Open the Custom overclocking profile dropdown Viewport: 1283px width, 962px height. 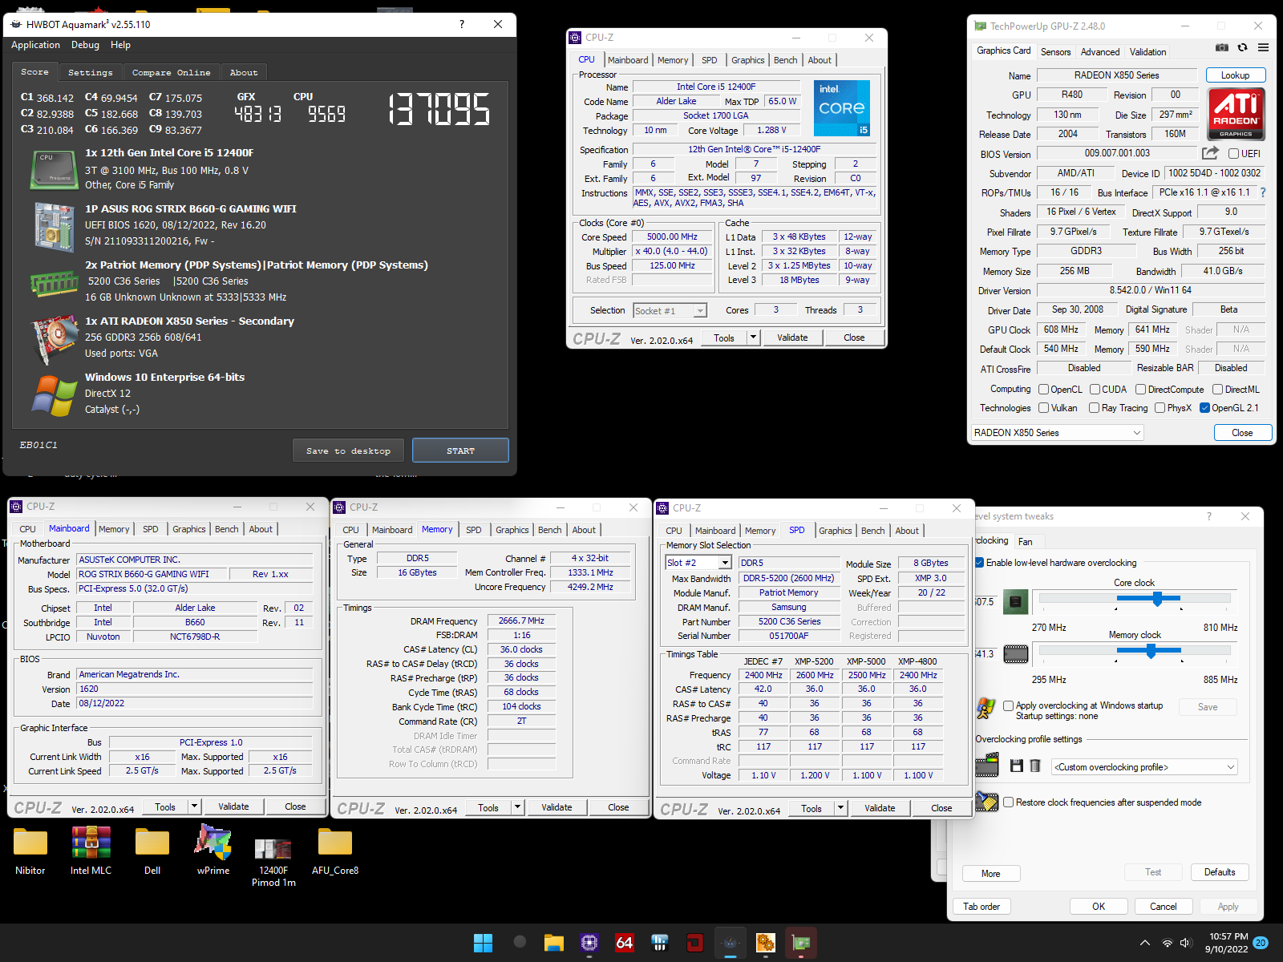(x=1144, y=767)
